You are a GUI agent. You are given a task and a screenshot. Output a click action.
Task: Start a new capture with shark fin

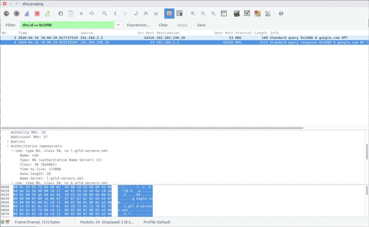coord(27,14)
